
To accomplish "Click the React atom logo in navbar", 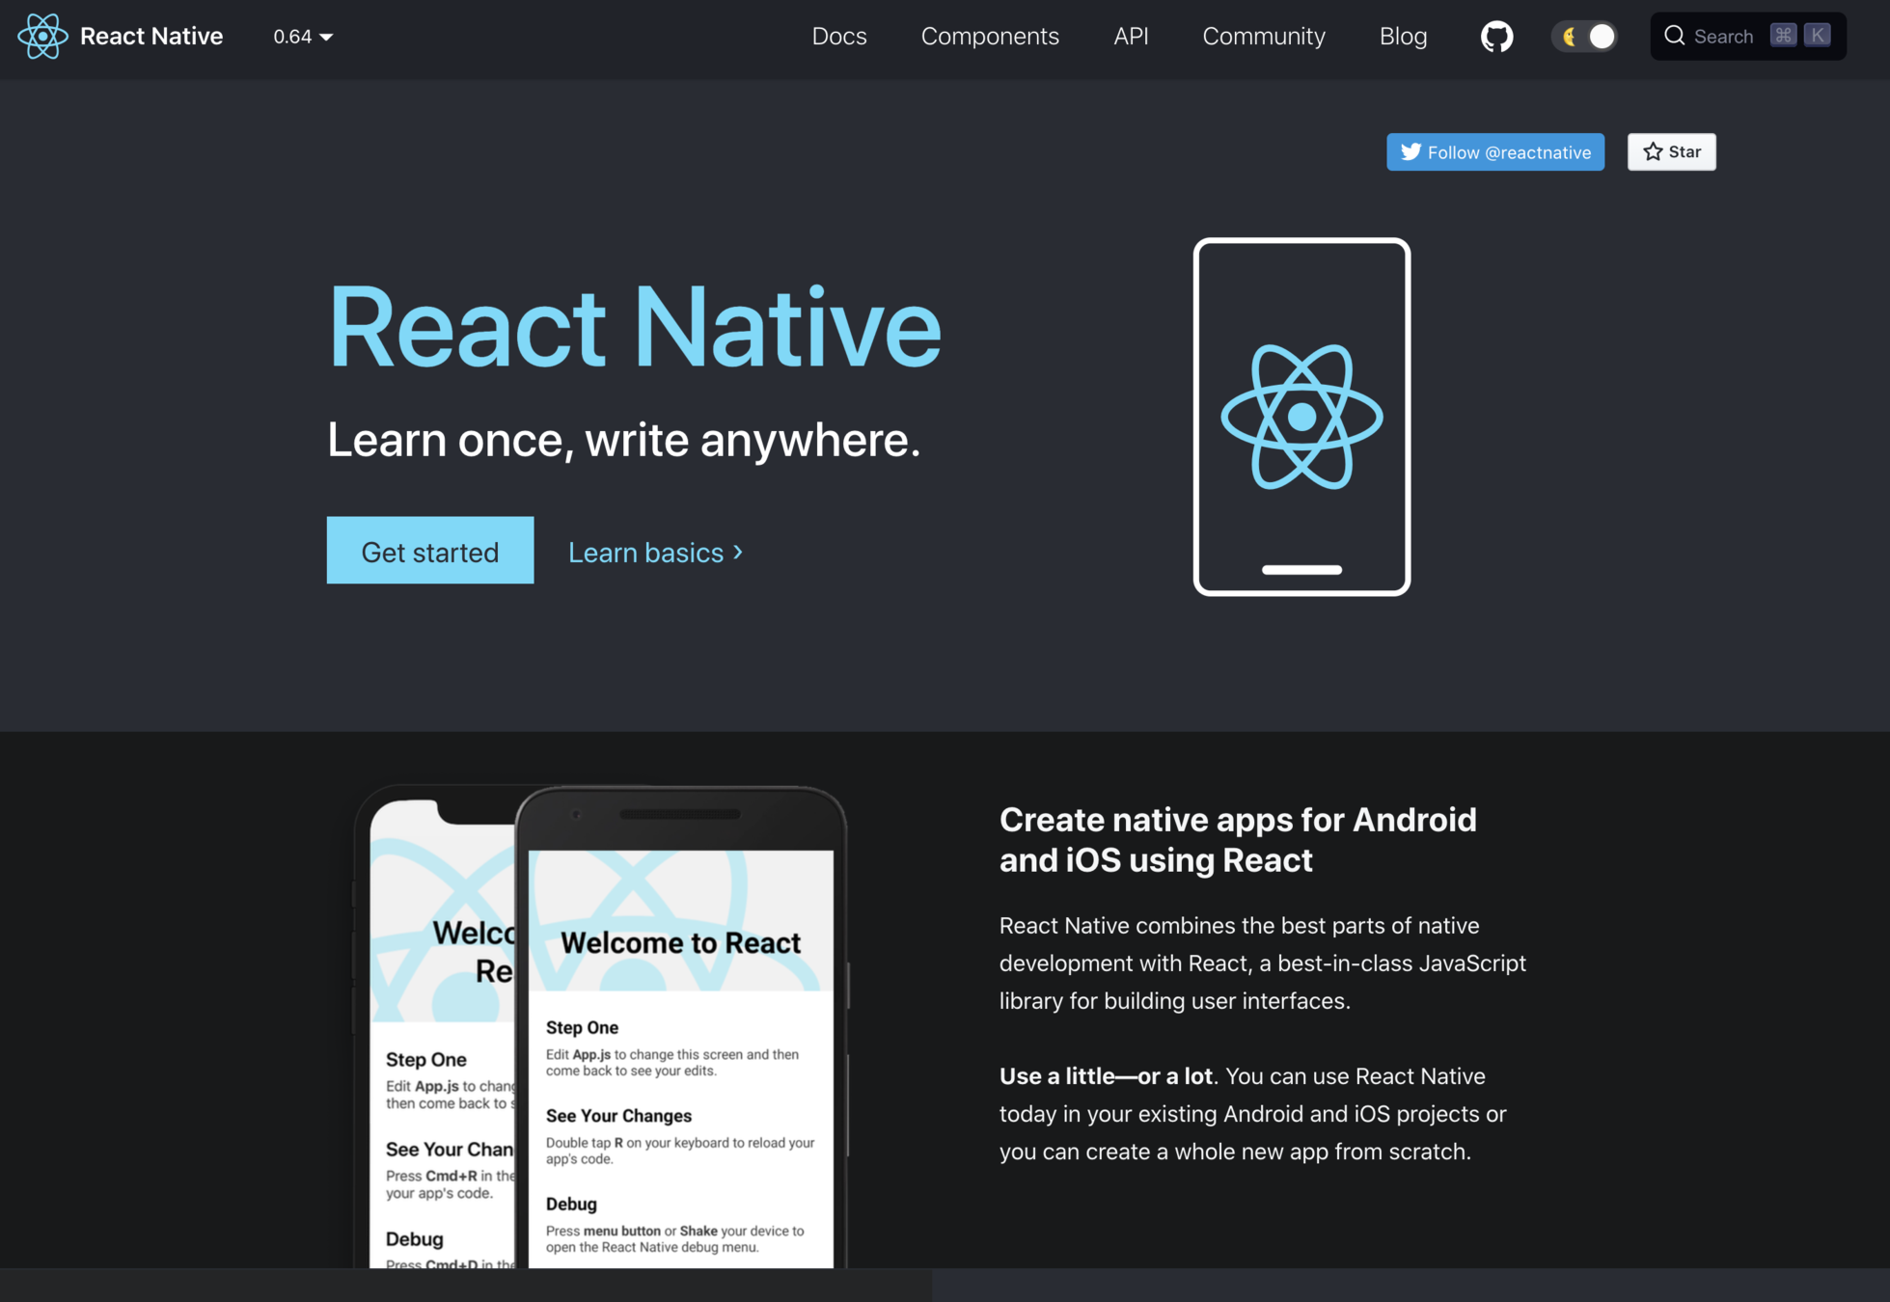I will [42, 37].
